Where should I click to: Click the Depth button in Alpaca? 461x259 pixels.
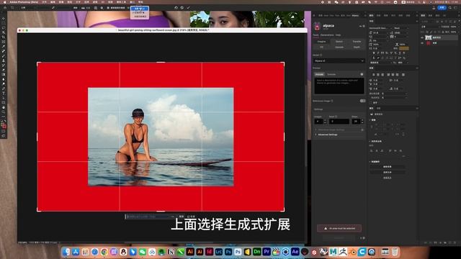coord(357,47)
